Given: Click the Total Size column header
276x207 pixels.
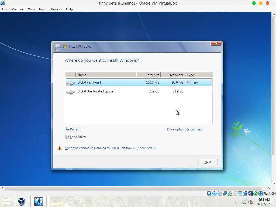Looking at the screenshot, I should (x=149, y=75).
